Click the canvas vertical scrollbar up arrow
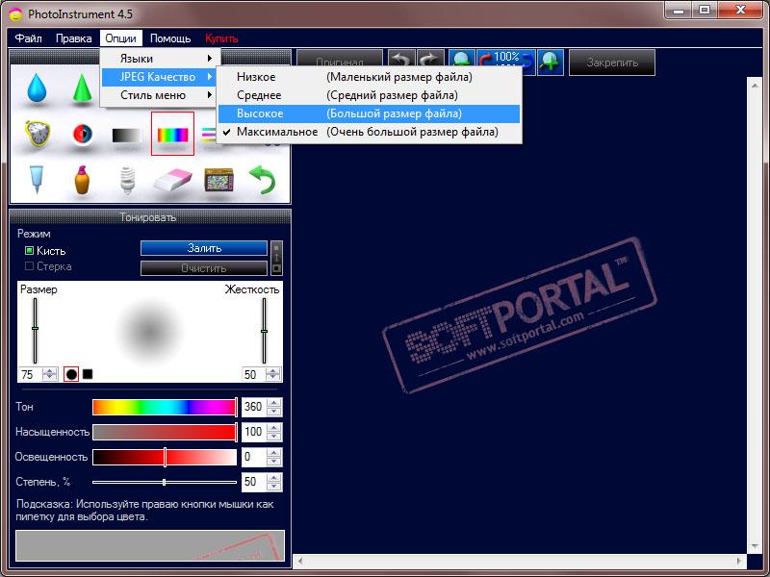This screenshot has width=770, height=577. click(x=755, y=86)
